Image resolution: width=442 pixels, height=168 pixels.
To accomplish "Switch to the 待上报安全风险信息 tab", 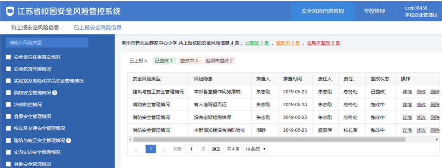I will point(35,27).
